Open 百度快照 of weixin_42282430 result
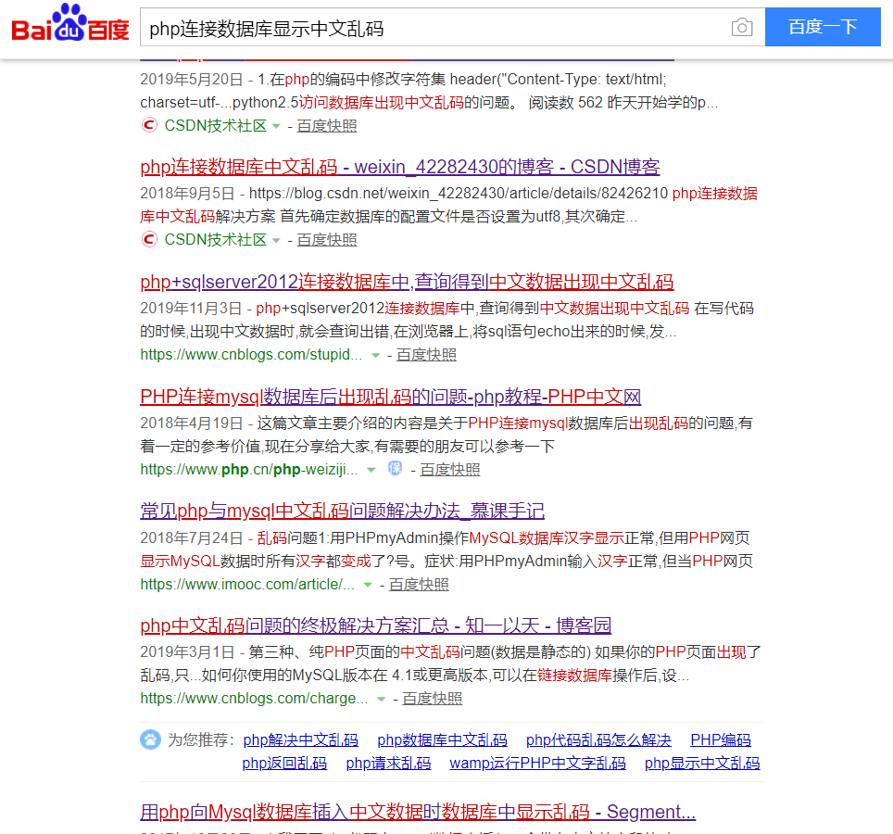 coord(327,240)
